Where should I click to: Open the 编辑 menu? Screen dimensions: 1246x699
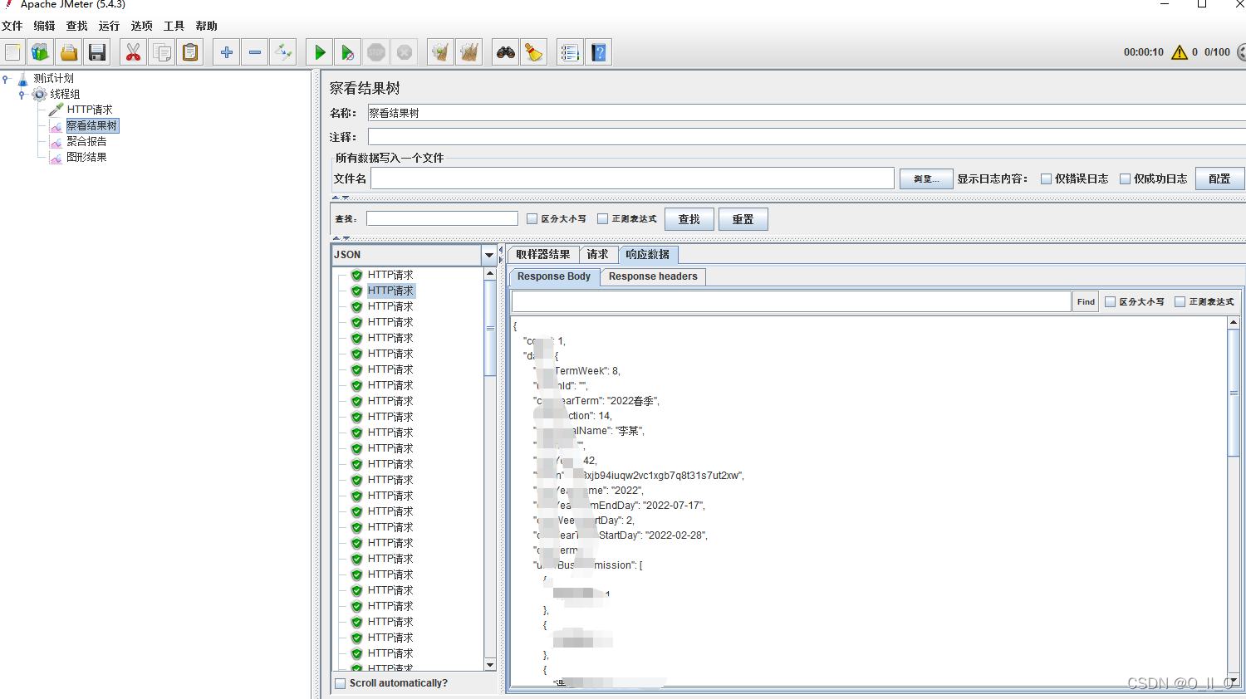pyautogui.click(x=44, y=26)
